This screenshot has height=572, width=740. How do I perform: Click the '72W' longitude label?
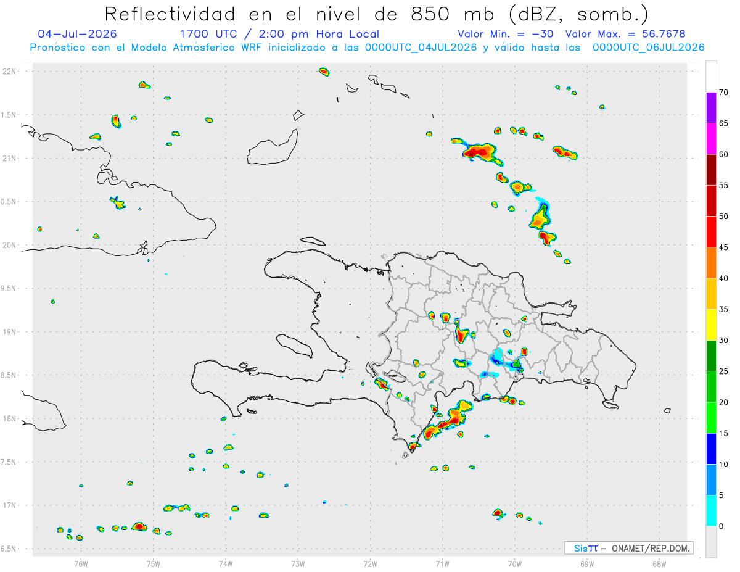click(370, 563)
